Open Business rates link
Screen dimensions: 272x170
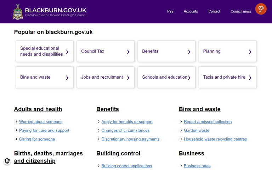(197, 166)
